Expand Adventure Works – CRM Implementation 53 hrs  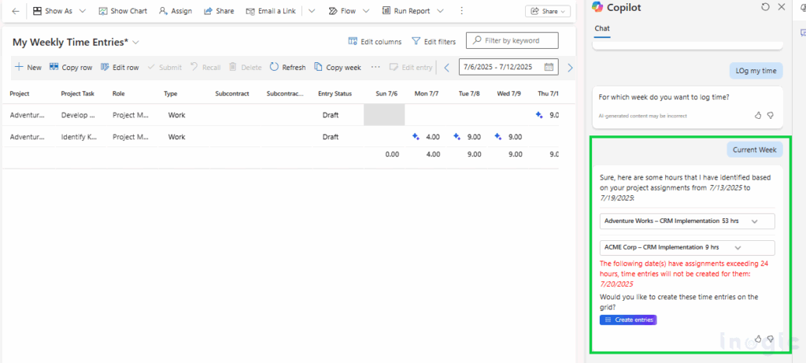(754, 222)
